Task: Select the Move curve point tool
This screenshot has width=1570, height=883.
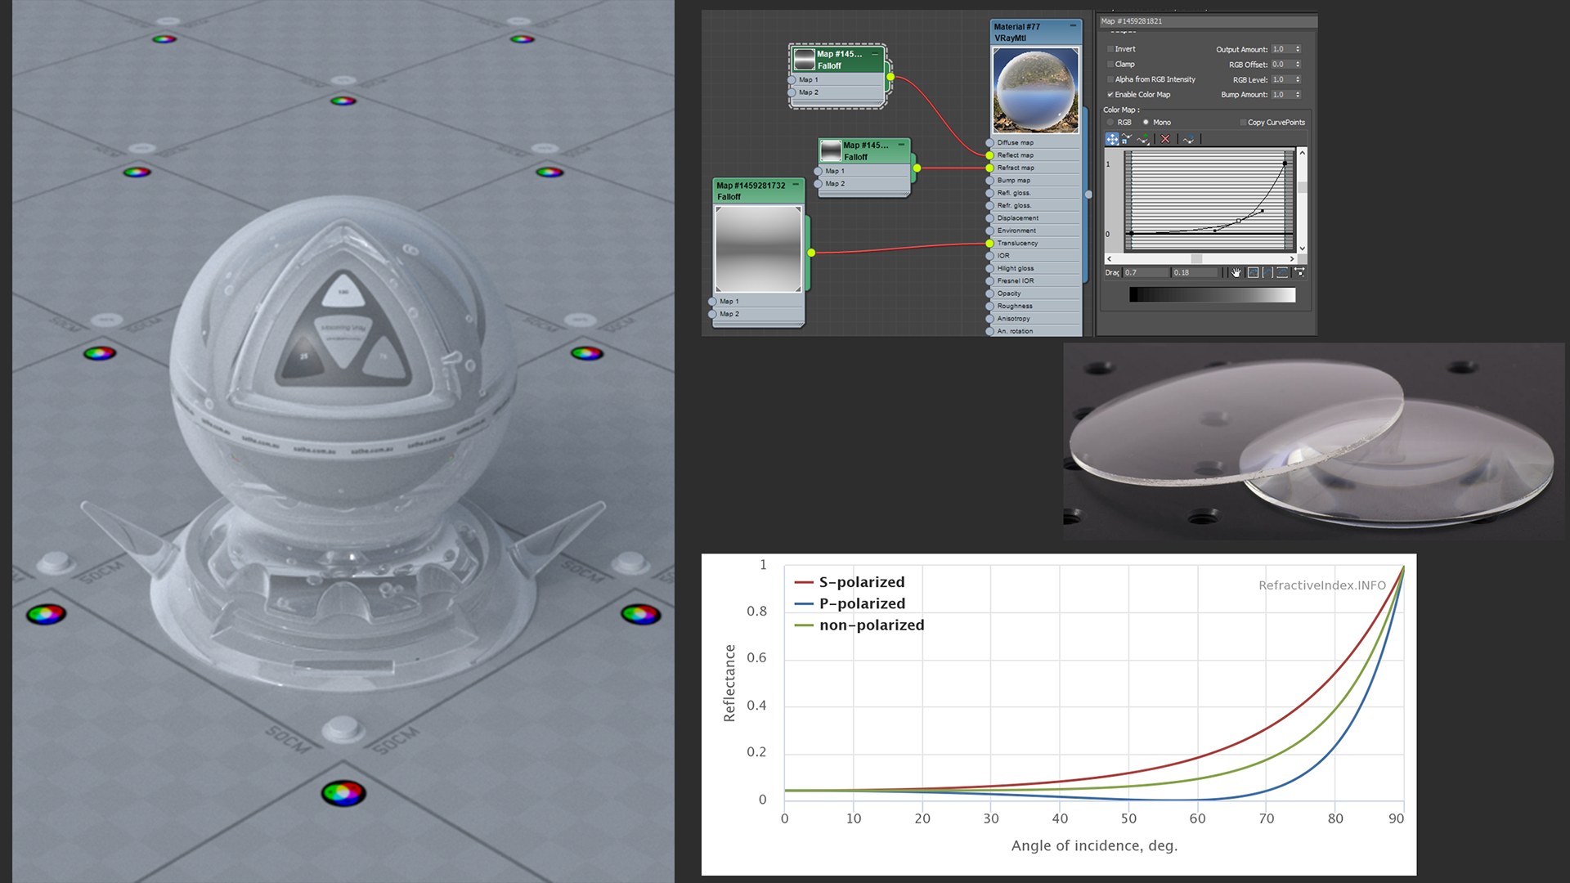Action: click(1112, 139)
